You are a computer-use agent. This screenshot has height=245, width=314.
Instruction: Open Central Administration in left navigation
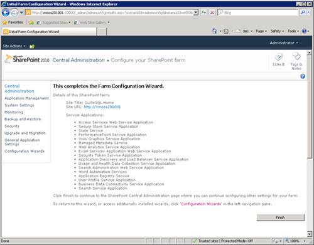tap(19, 88)
